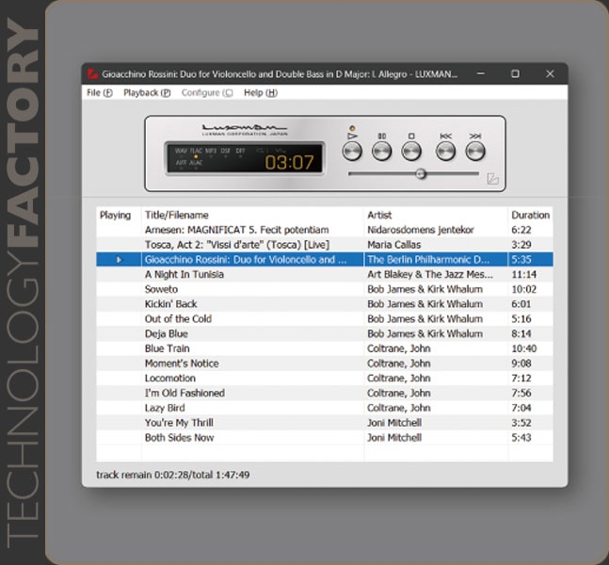Viewport: 609px width, 565px height.
Task: Sort by the Duration column header
Action: pos(531,215)
